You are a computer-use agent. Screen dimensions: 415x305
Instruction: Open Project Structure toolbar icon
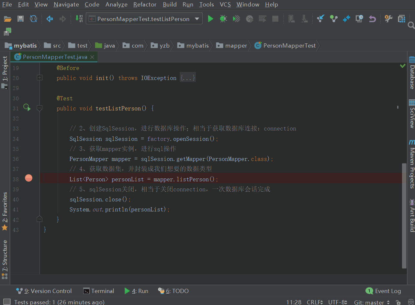tap(402, 19)
